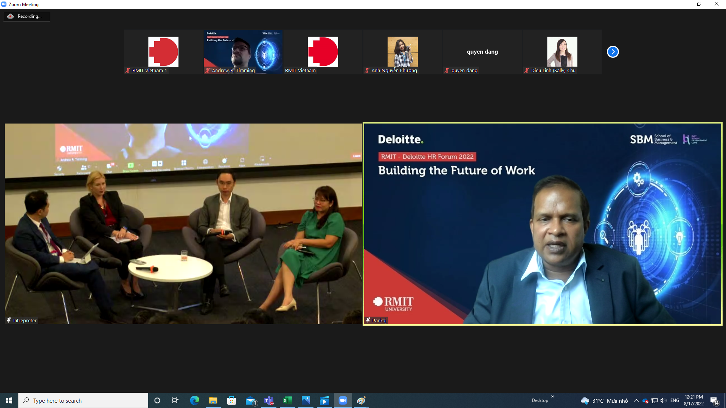Click the 'Type here to search' box
Image resolution: width=726 pixels, height=408 pixels.
point(83,400)
